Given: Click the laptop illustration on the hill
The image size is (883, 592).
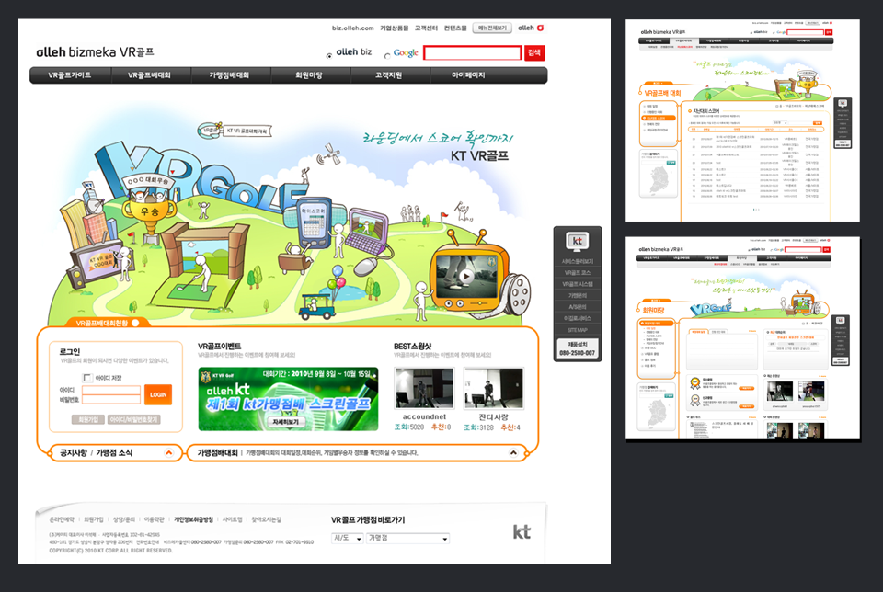Looking at the screenshot, I should pos(367,232).
